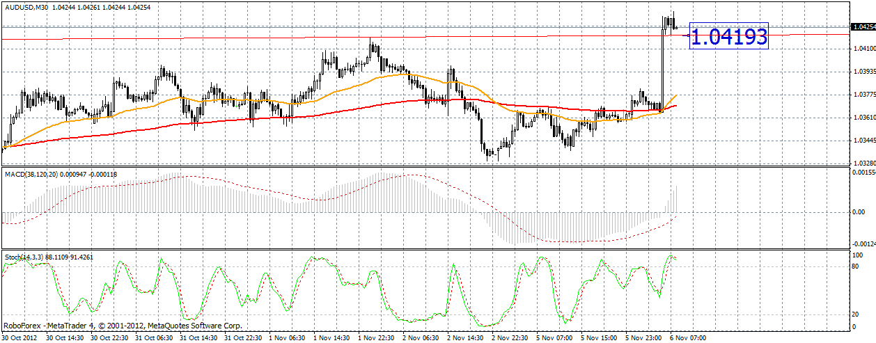Click the black 1.04254 current price tag

tap(862, 27)
